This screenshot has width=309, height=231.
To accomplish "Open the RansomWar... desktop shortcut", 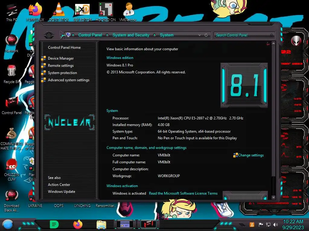I will click(x=106, y=205).
